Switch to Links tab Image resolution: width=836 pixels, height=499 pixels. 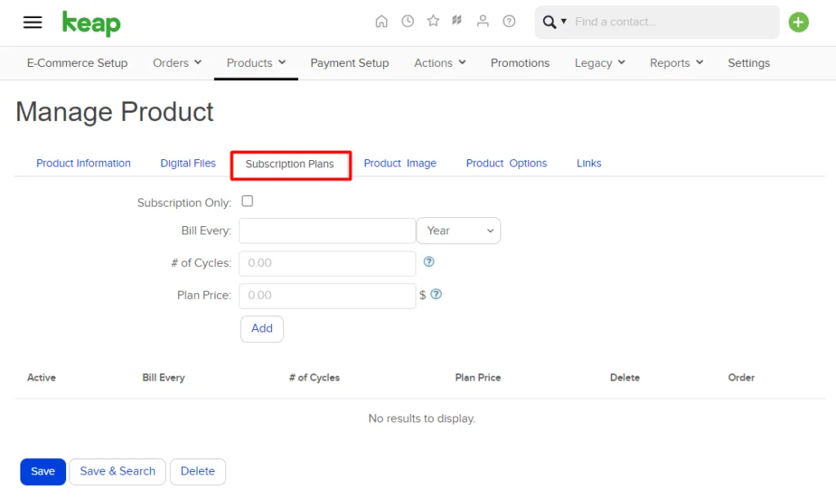pos(589,163)
